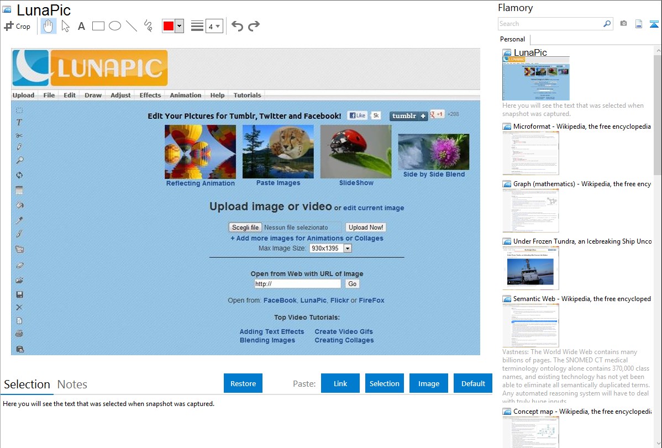
Task: Open the Personal tab
Action: pyautogui.click(x=512, y=39)
